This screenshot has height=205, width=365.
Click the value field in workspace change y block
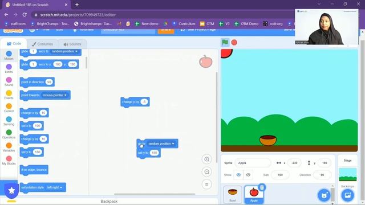pos(144,102)
